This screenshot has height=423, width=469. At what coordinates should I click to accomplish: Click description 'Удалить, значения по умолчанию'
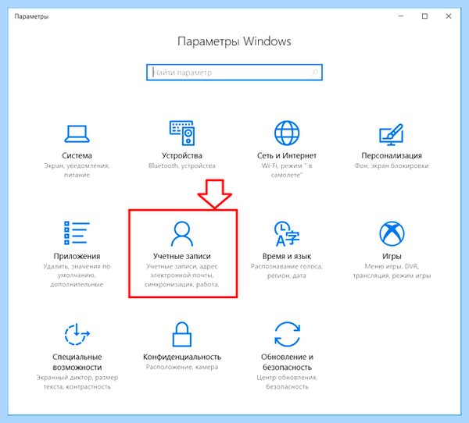(77, 275)
